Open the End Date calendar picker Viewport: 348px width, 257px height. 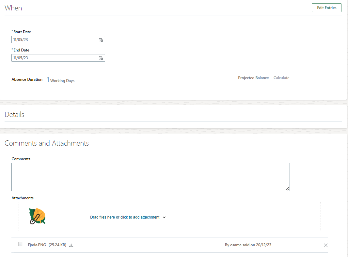point(101,58)
